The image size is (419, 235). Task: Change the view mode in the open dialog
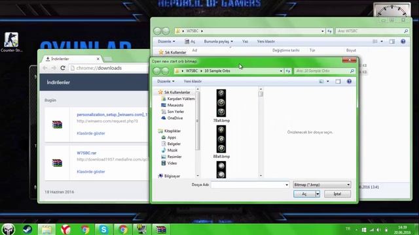pyautogui.click(x=321, y=81)
